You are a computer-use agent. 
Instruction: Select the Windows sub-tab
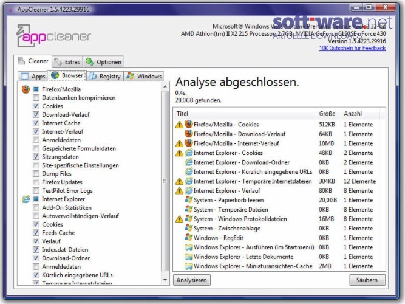click(x=144, y=77)
